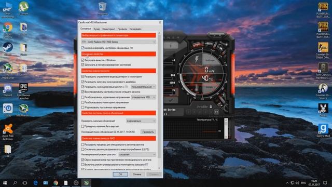The image size is (332, 187).
Task: Open Task View from the taskbar
Action: pos(25,182)
